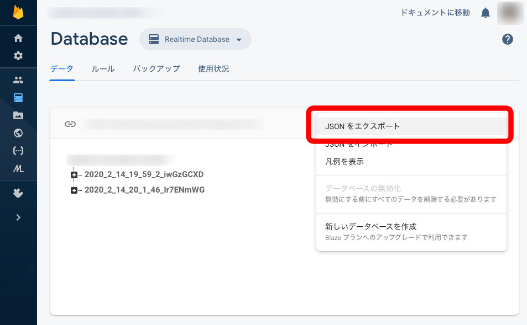
Task: Open Storage image icon in sidebar
Action: pos(18,115)
